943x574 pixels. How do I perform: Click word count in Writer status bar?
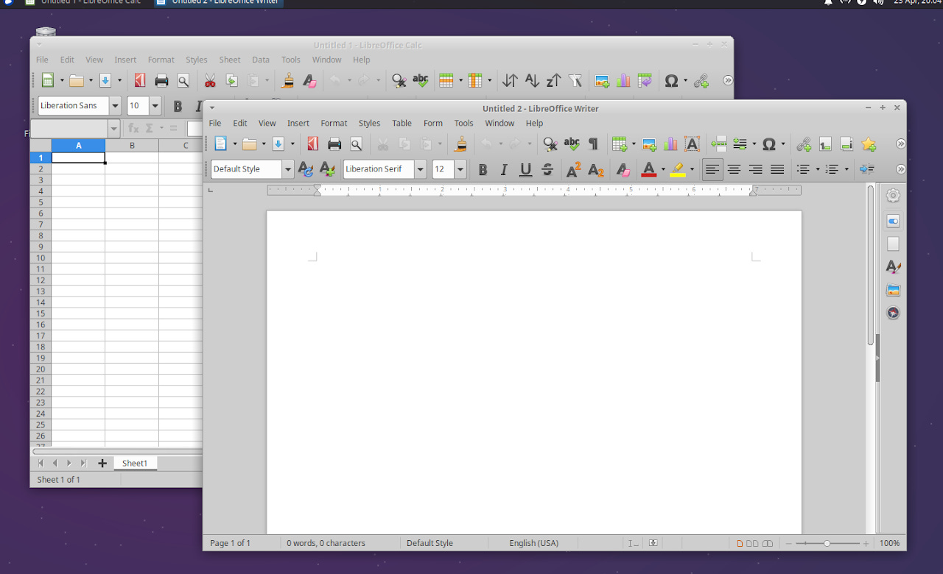[326, 543]
